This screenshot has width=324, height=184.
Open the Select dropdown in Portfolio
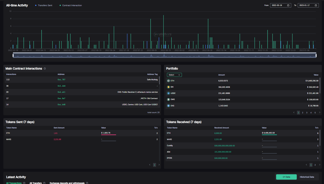coord(174,75)
